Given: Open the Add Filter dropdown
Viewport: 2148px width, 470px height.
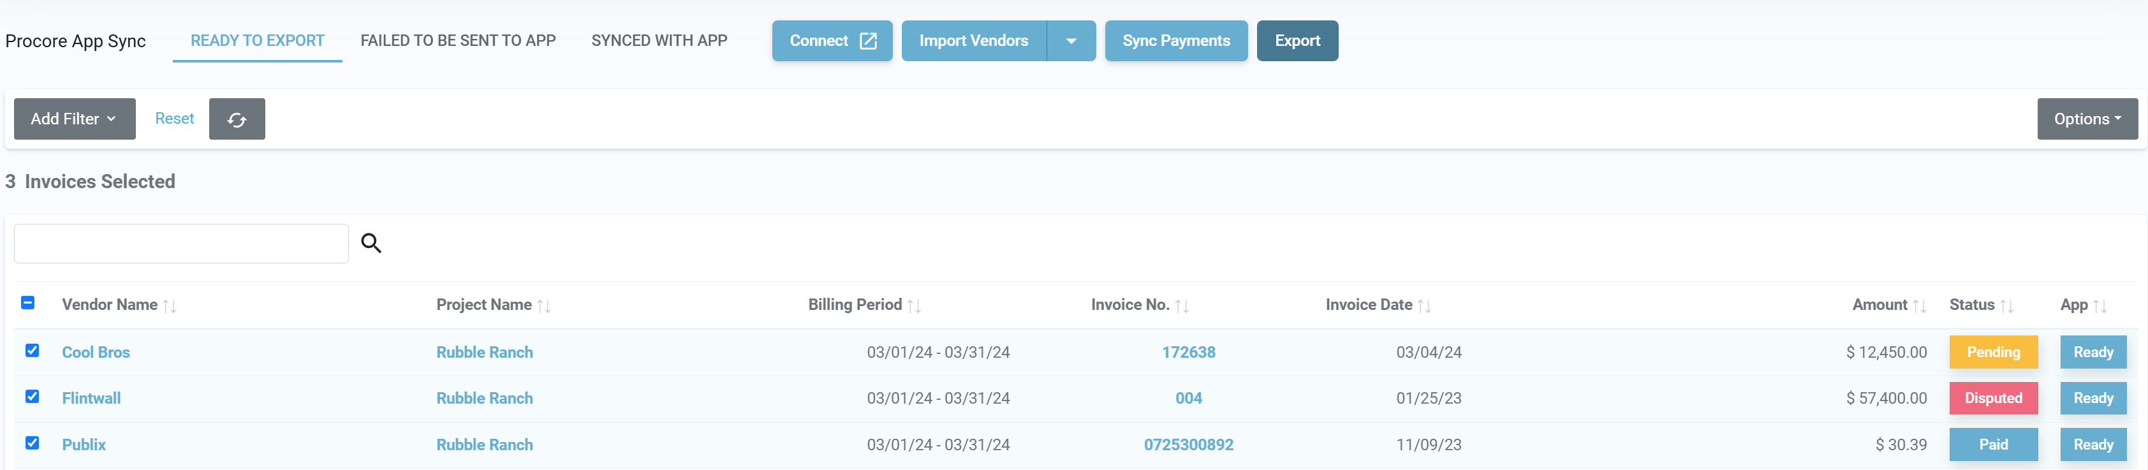Looking at the screenshot, I should pos(74,119).
